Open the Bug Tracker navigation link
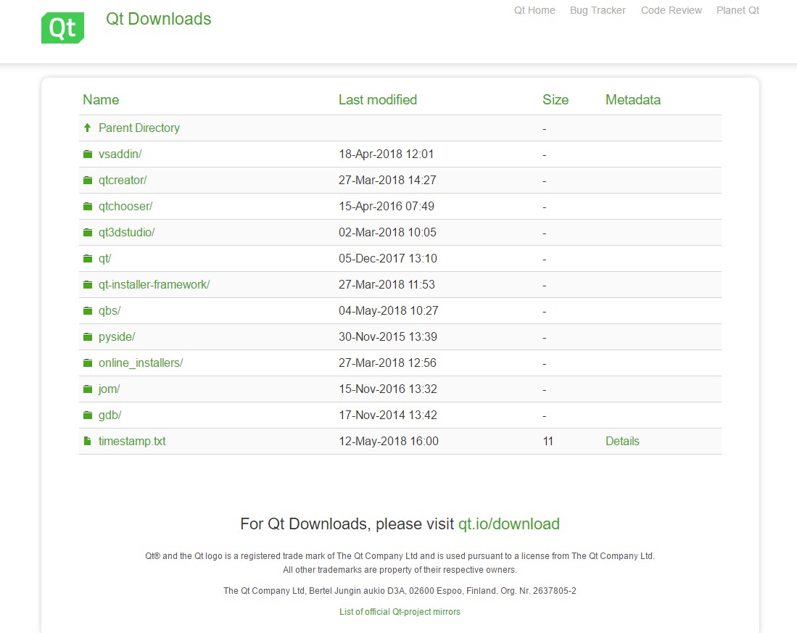Image resolution: width=797 pixels, height=633 pixels. [598, 10]
